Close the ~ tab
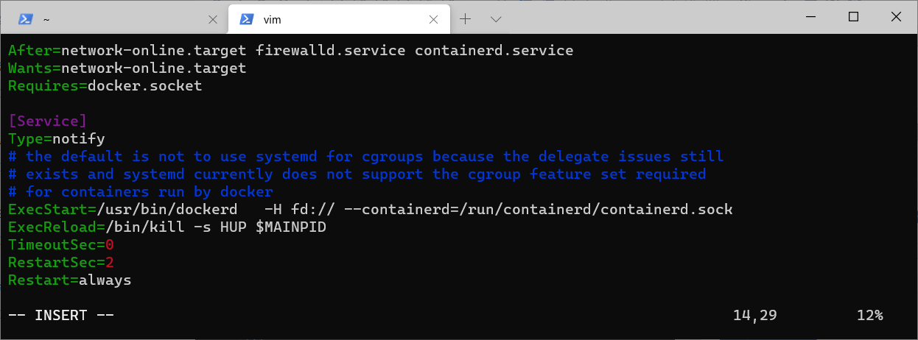The width and height of the screenshot is (918, 340). [213, 19]
